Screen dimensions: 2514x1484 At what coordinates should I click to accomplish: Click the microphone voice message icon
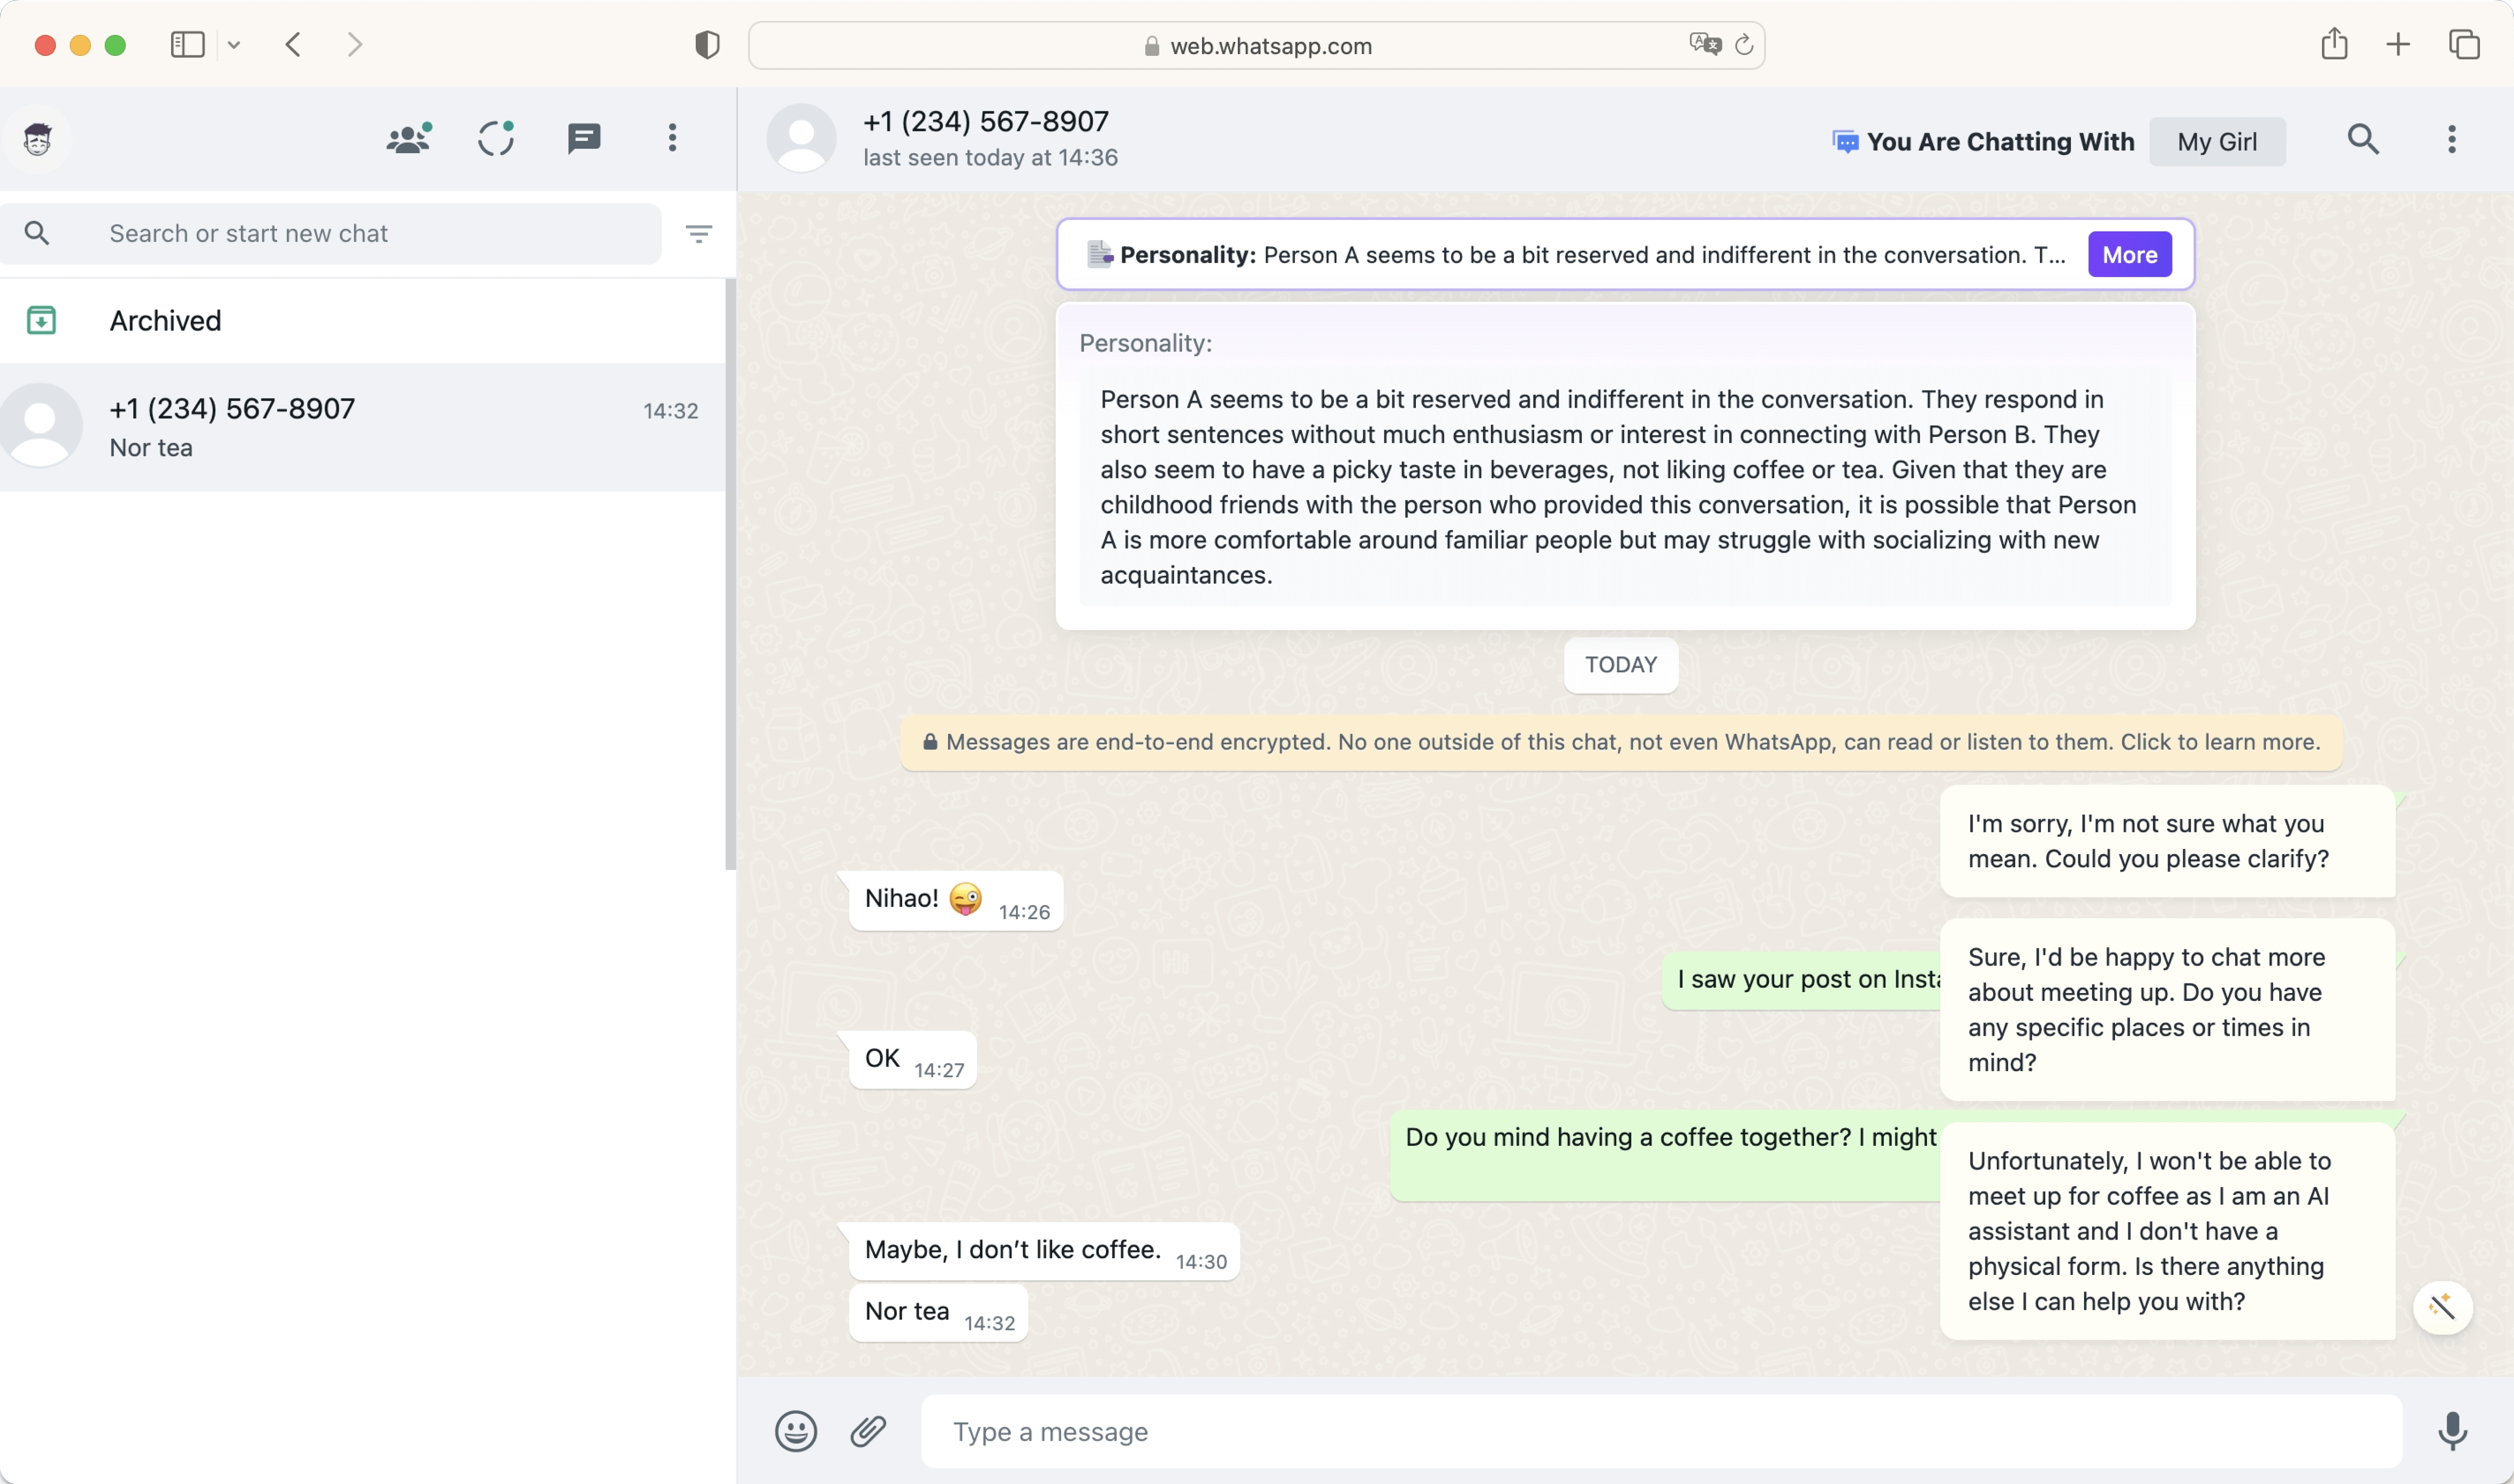pyautogui.click(x=2452, y=1431)
